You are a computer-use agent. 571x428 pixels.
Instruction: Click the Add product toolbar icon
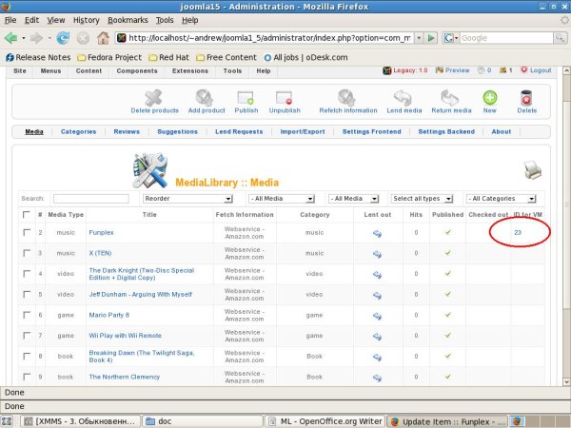tap(204, 98)
